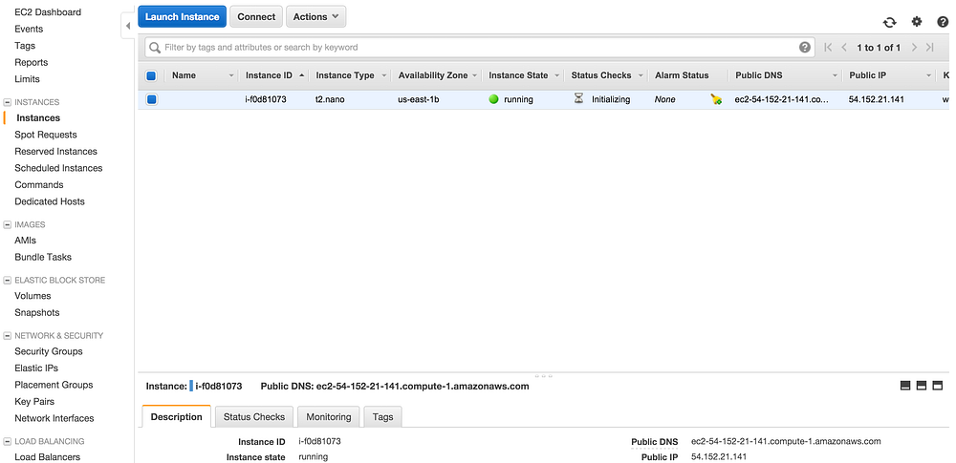The width and height of the screenshot is (956, 463).
Task: Open the Availability Zone column dropdown arrow
Action: [474, 75]
